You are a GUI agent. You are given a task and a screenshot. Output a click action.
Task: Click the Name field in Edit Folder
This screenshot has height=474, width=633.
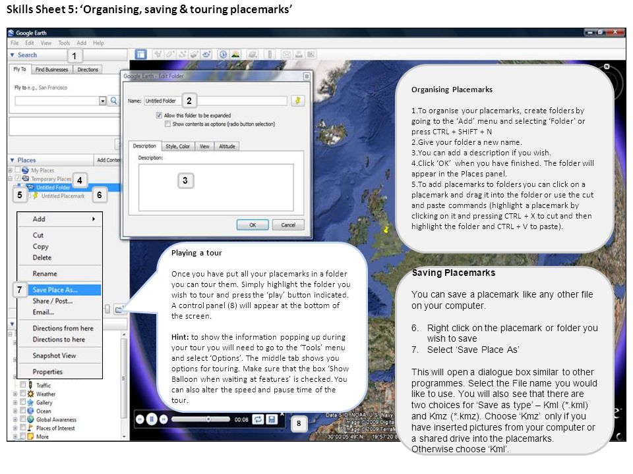click(x=216, y=101)
